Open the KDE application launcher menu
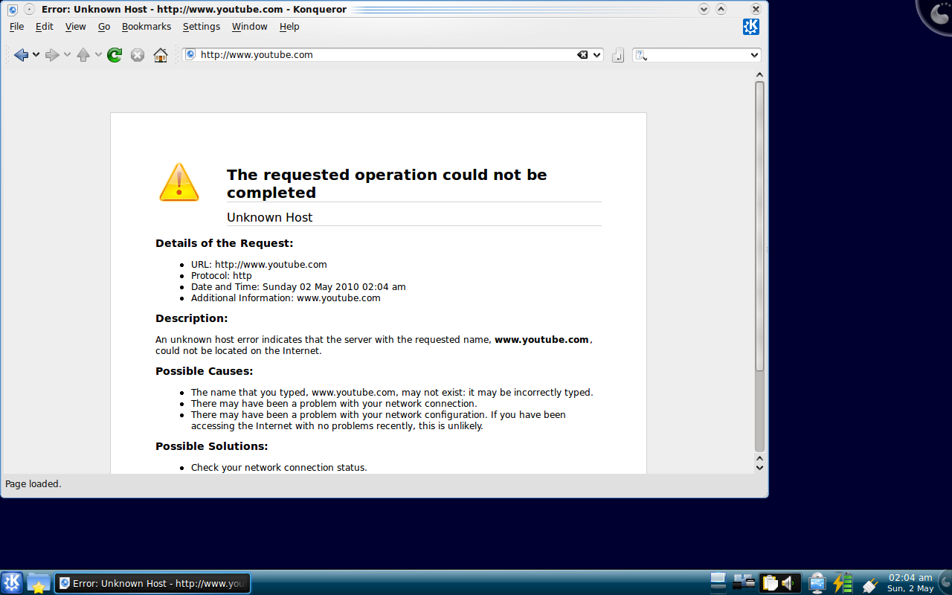Viewport: 952px width, 595px height. (x=12, y=582)
